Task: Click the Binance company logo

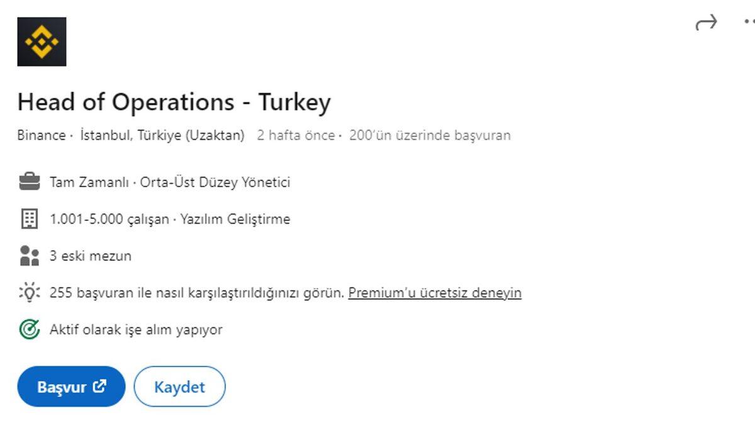Action: (x=42, y=42)
